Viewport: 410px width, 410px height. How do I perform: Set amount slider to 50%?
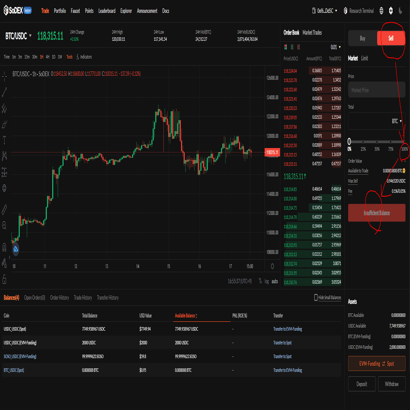click(377, 142)
